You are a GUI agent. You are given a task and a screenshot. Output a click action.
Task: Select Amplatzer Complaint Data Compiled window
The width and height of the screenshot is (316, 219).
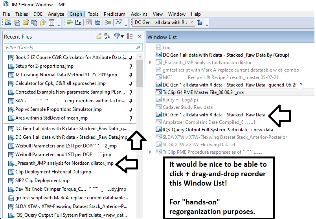point(206,122)
